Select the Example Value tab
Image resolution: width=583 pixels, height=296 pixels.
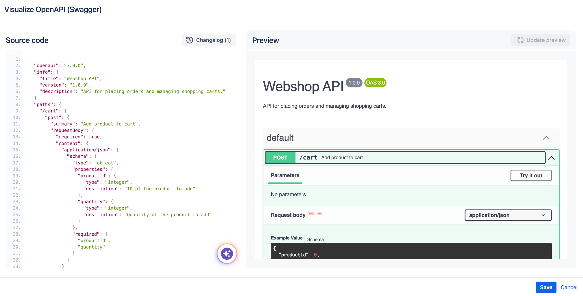click(x=286, y=238)
